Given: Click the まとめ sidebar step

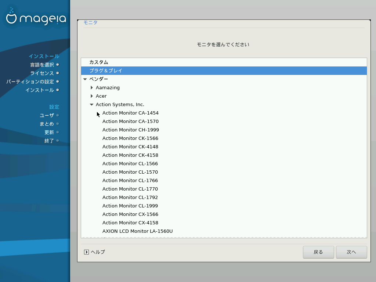Looking at the screenshot, I should 47,124.
